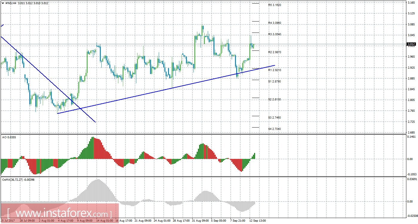Click the 28 Jul 09:00 time label
The width and height of the screenshot is (418, 224).
[x=27, y=221]
